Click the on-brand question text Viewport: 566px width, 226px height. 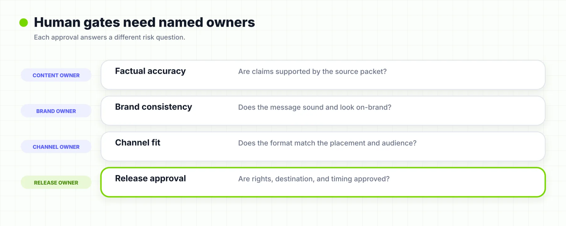click(x=315, y=107)
